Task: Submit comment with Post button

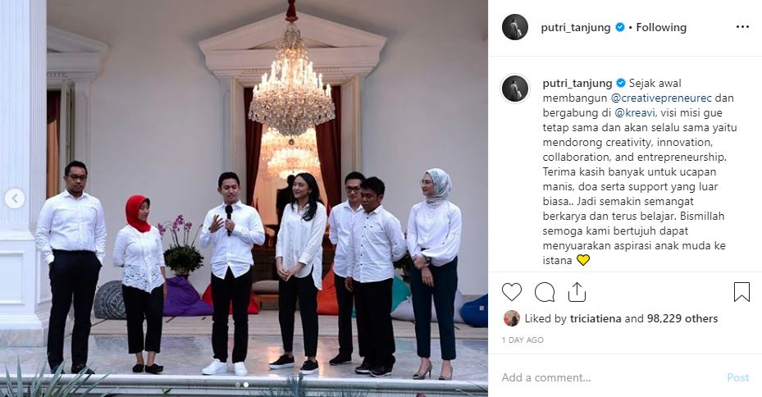Action: point(737,377)
